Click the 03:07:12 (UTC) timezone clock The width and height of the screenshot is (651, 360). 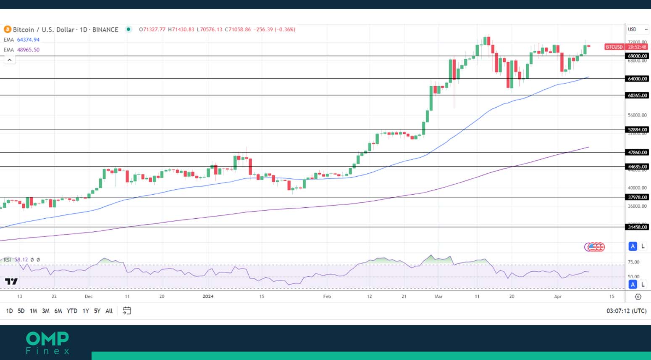(626, 311)
